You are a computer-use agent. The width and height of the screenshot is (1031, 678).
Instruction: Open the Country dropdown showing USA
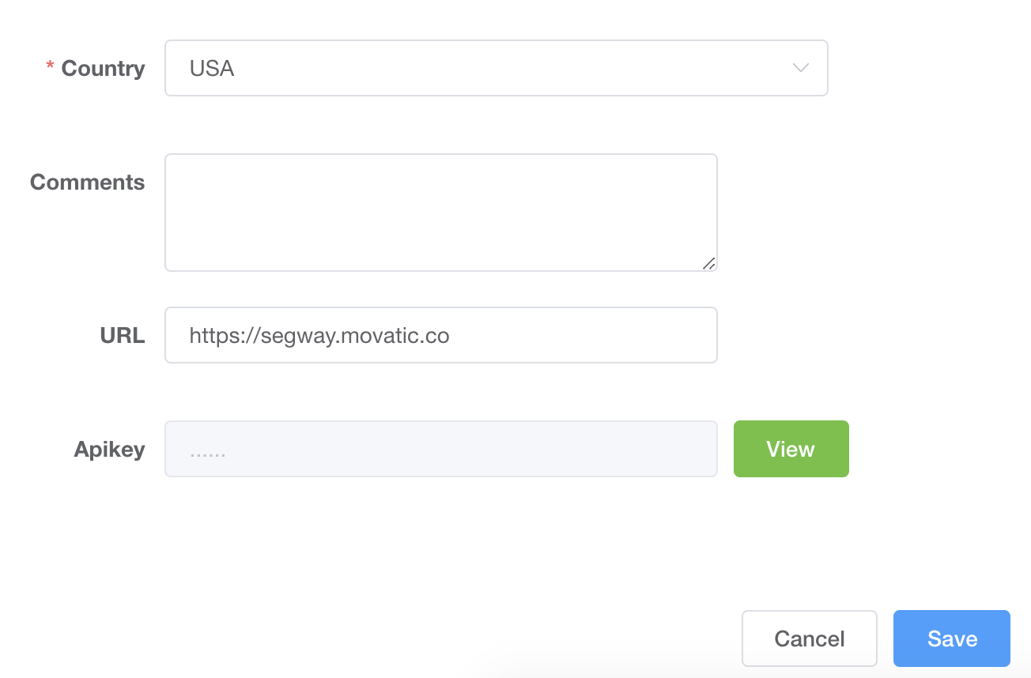pos(495,68)
